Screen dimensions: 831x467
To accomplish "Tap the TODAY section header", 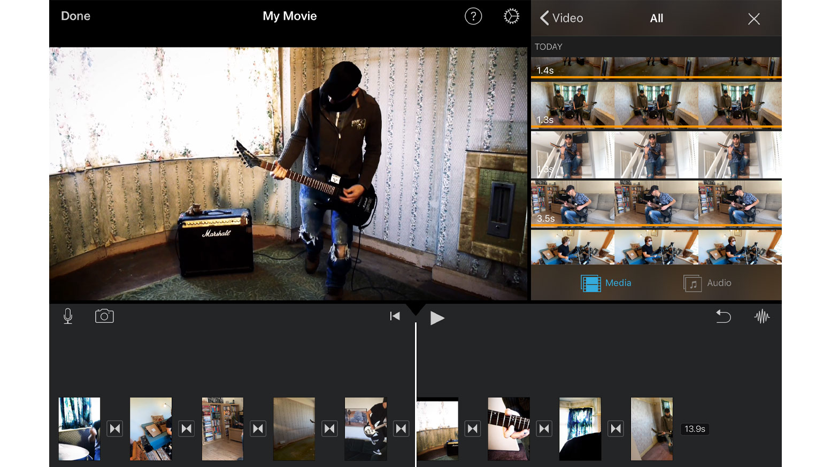I will (x=549, y=46).
